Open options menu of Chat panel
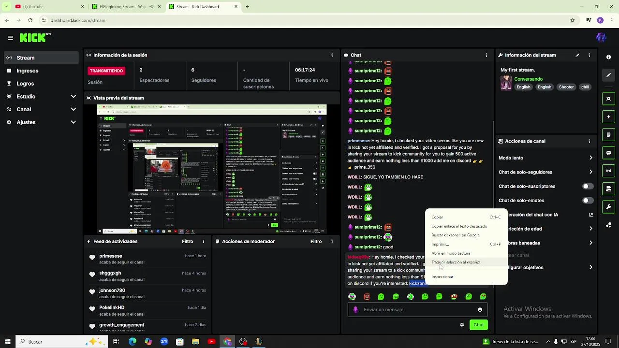The image size is (619, 348). coord(486,55)
